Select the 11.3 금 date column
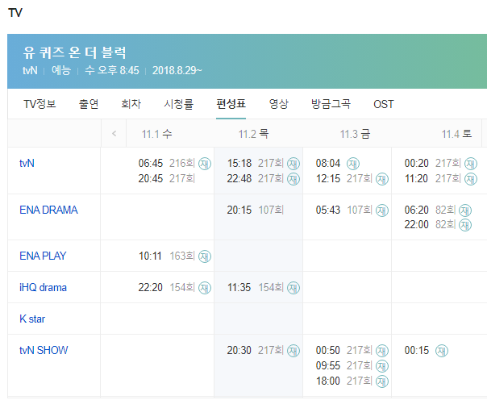 click(x=355, y=134)
